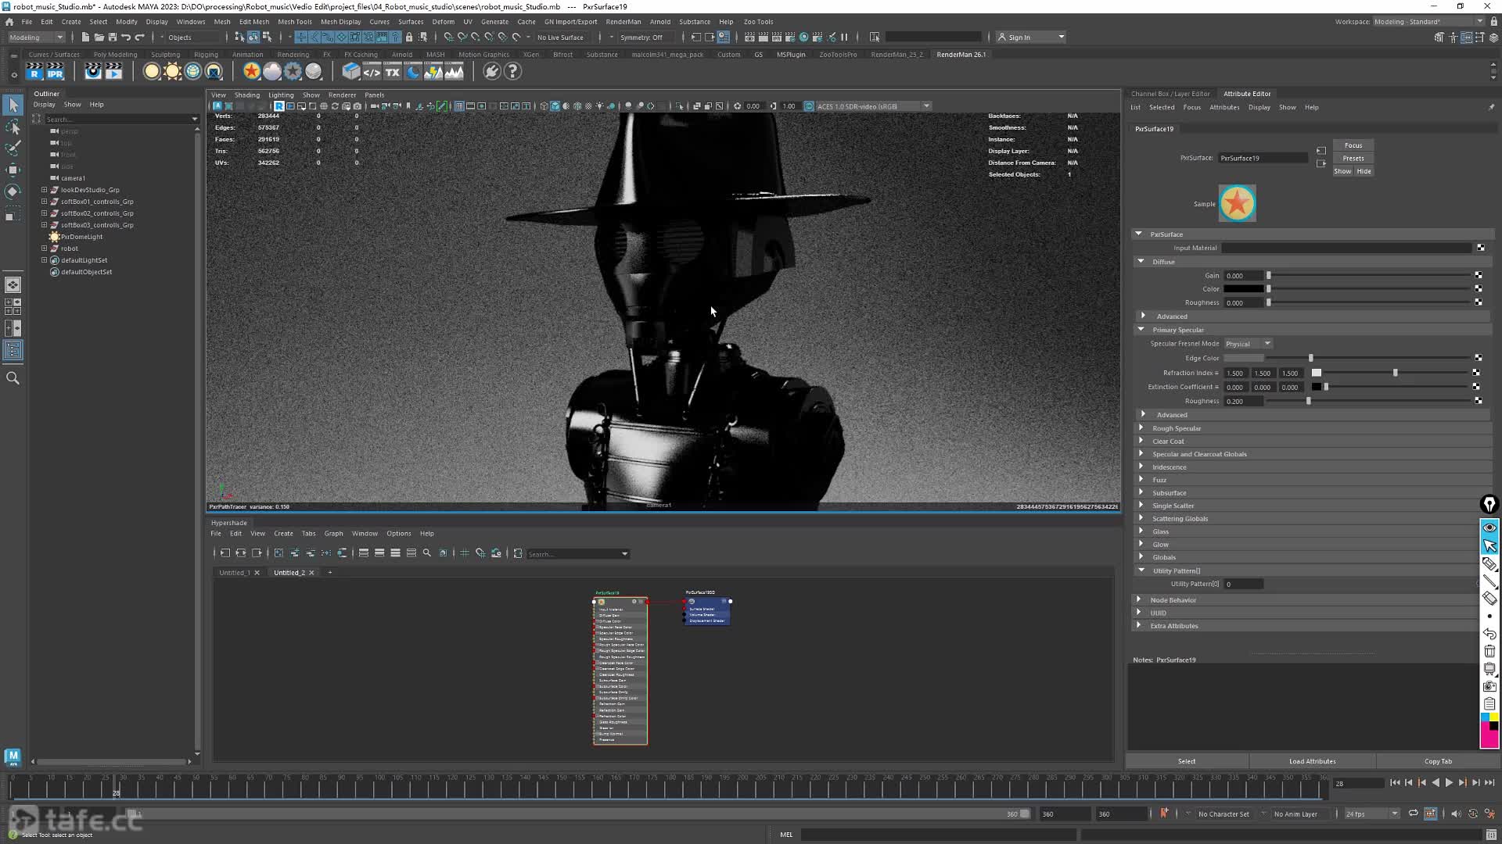Click the magnifier search icon in left toolbox
1502x844 pixels.
tap(13, 378)
